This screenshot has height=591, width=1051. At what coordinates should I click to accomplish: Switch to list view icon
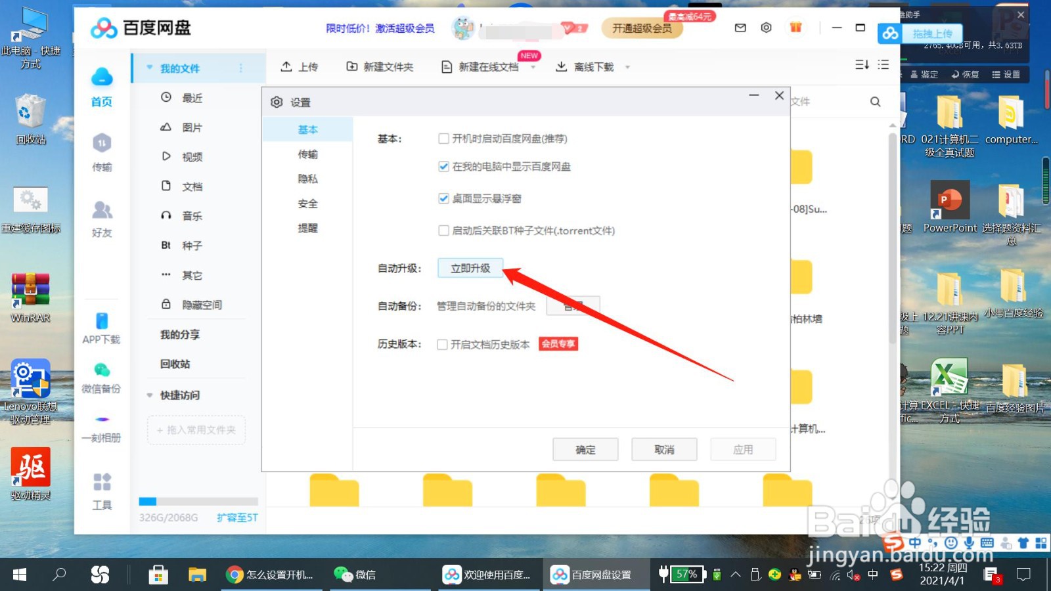point(883,64)
